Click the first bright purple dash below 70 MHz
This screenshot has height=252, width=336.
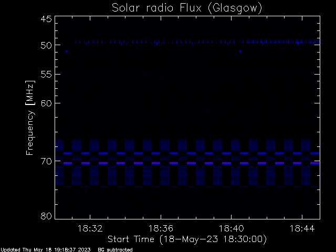click(x=68, y=163)
